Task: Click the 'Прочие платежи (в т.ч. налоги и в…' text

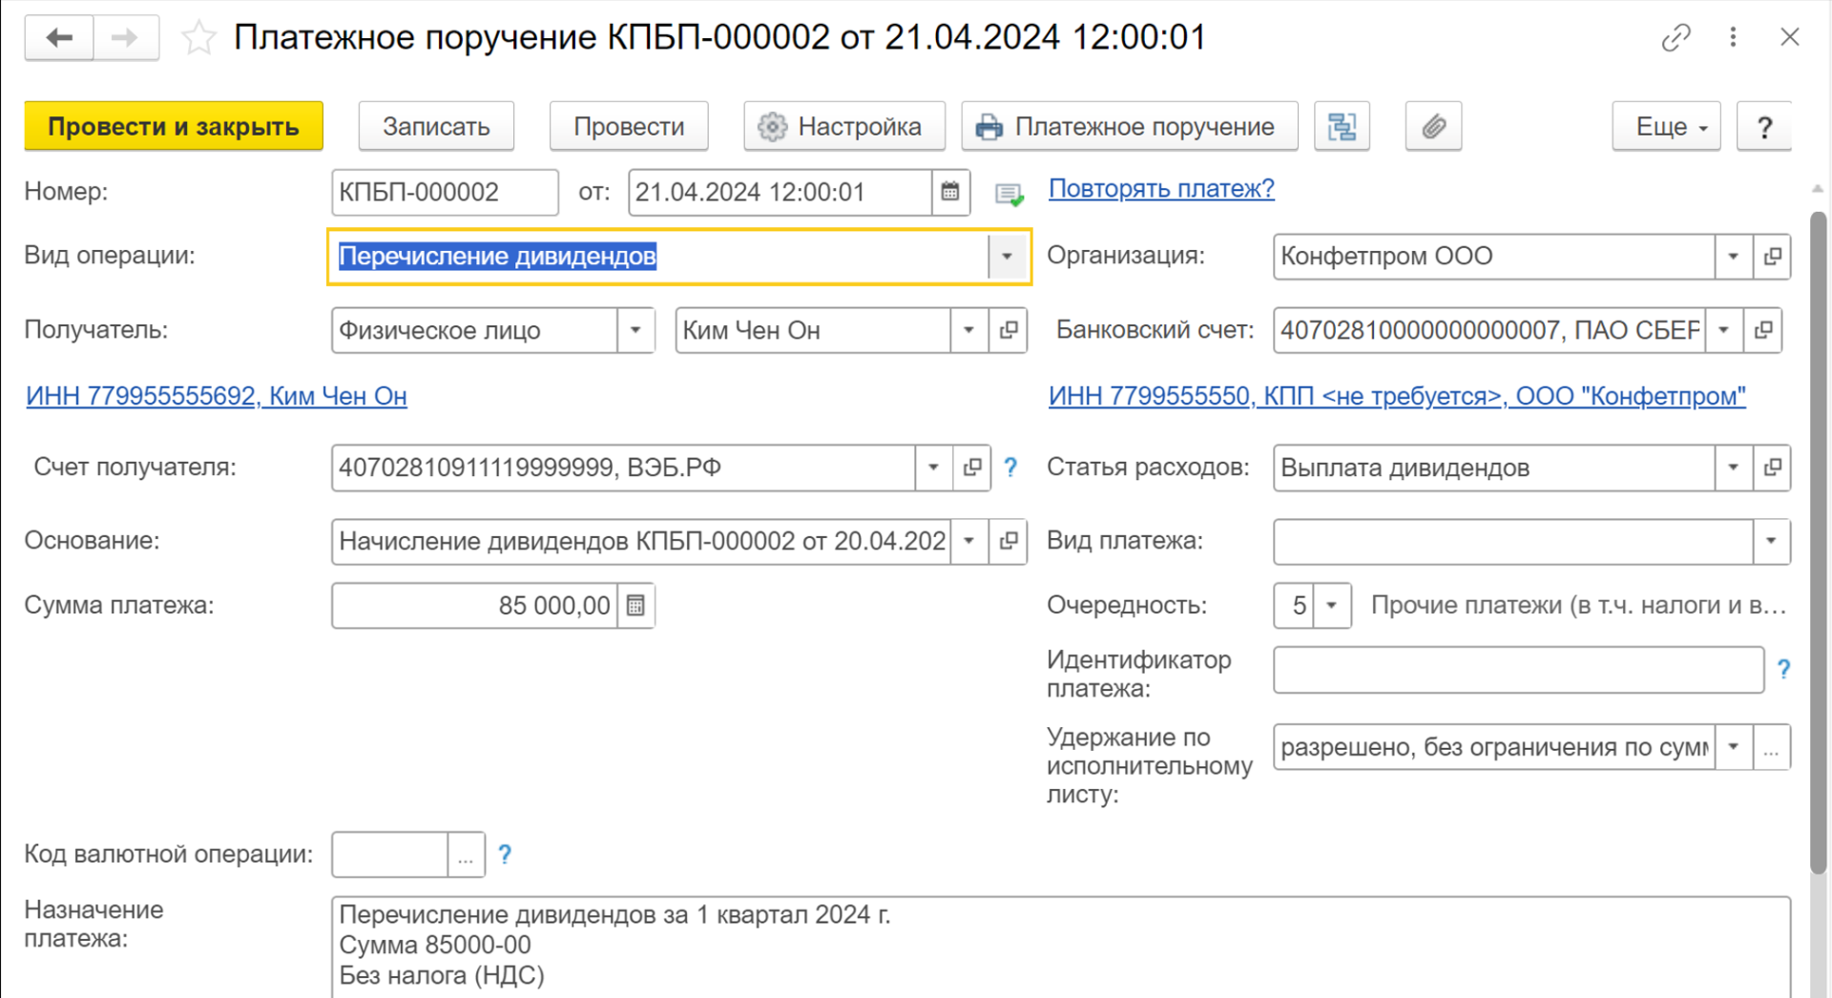Action: click(x=1578, y=606)
